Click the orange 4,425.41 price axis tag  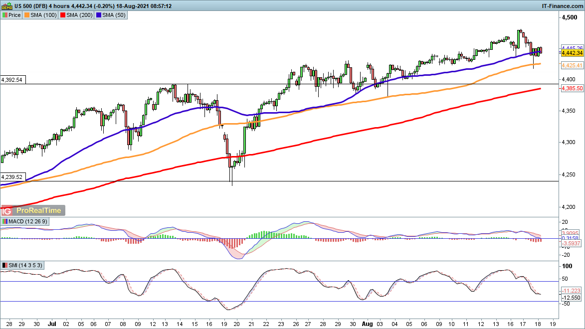coord(572,65)
